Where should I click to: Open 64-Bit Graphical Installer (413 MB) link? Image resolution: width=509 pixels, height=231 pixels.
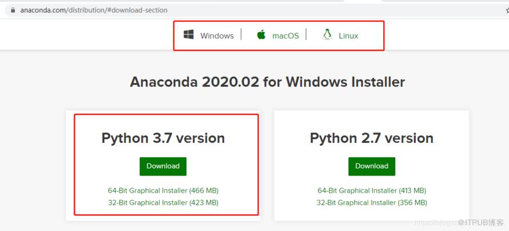[372, 190]
